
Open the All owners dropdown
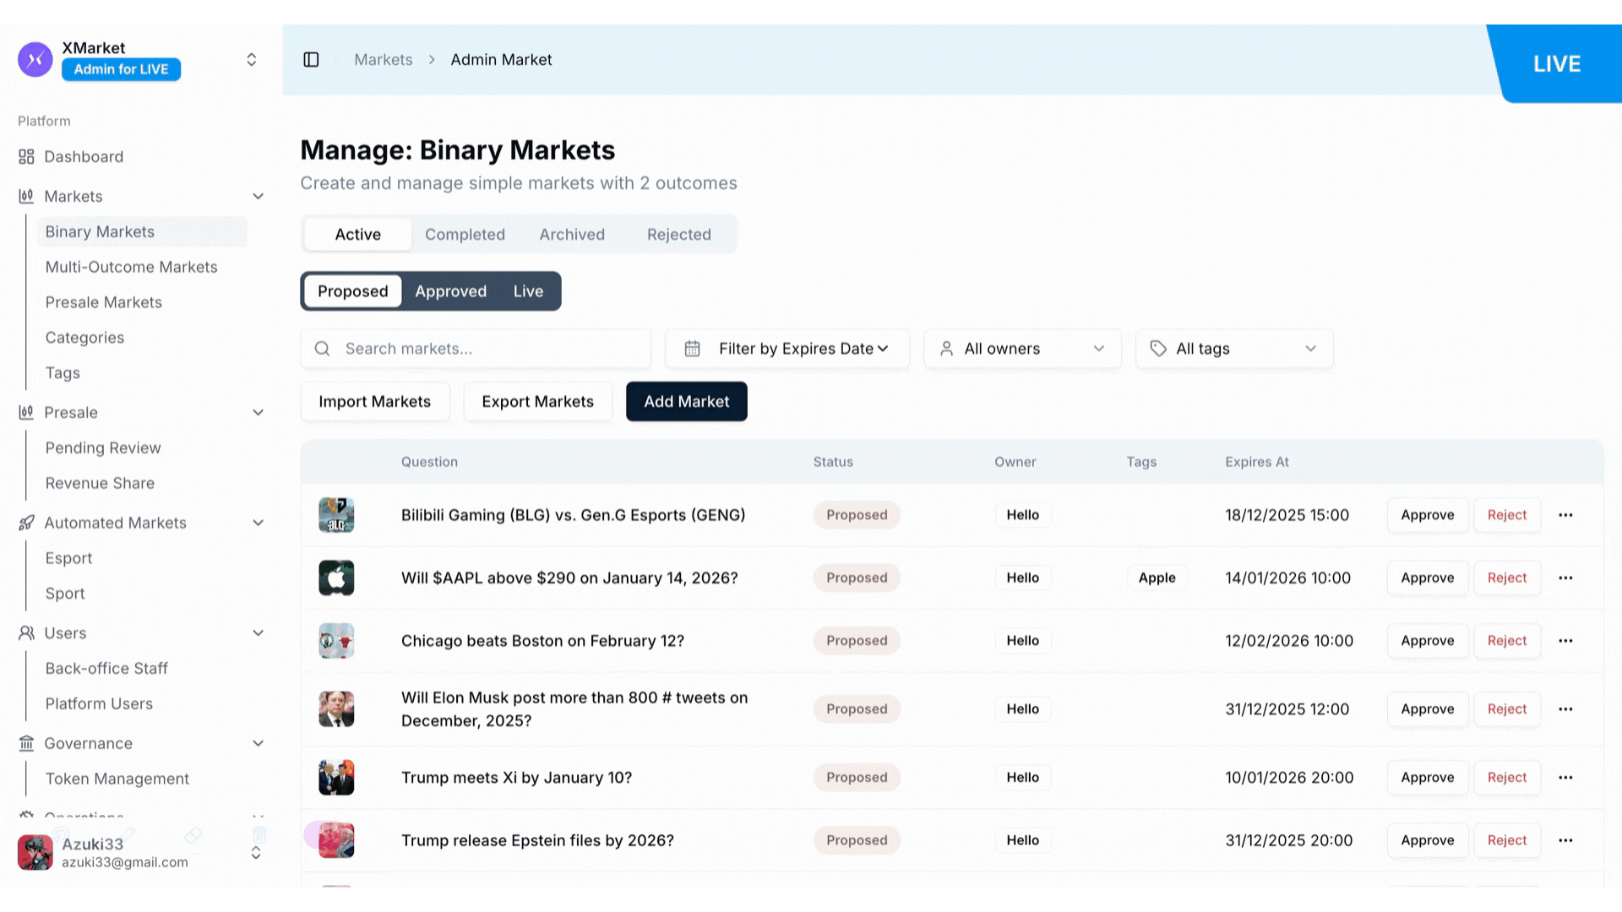pyautogui.click(x=1022, y=349)
